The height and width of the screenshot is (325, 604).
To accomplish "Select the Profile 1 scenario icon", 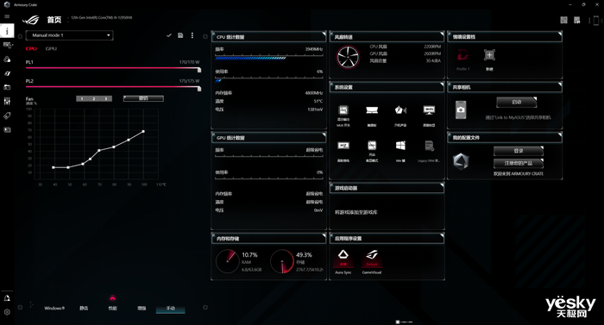I will point(462,56).
